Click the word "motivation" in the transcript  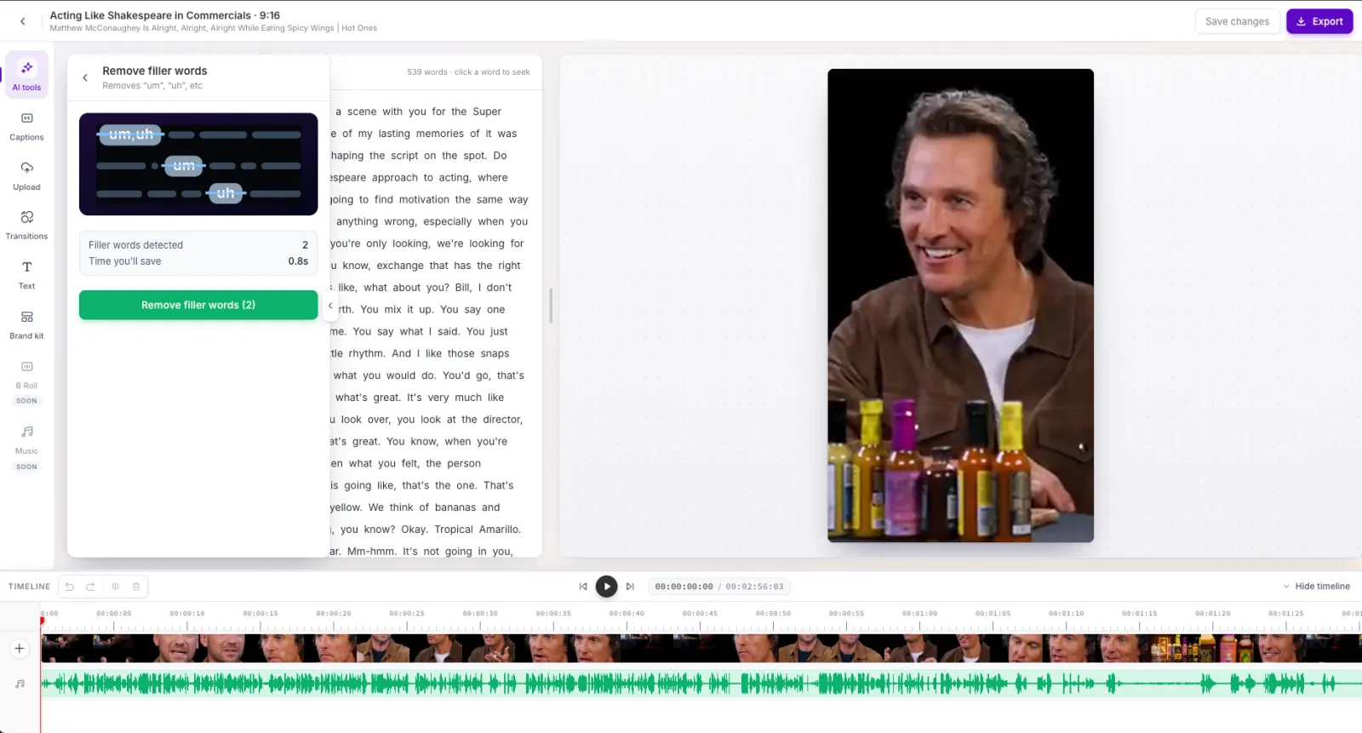pyautogui.click(x=424, y=200)
